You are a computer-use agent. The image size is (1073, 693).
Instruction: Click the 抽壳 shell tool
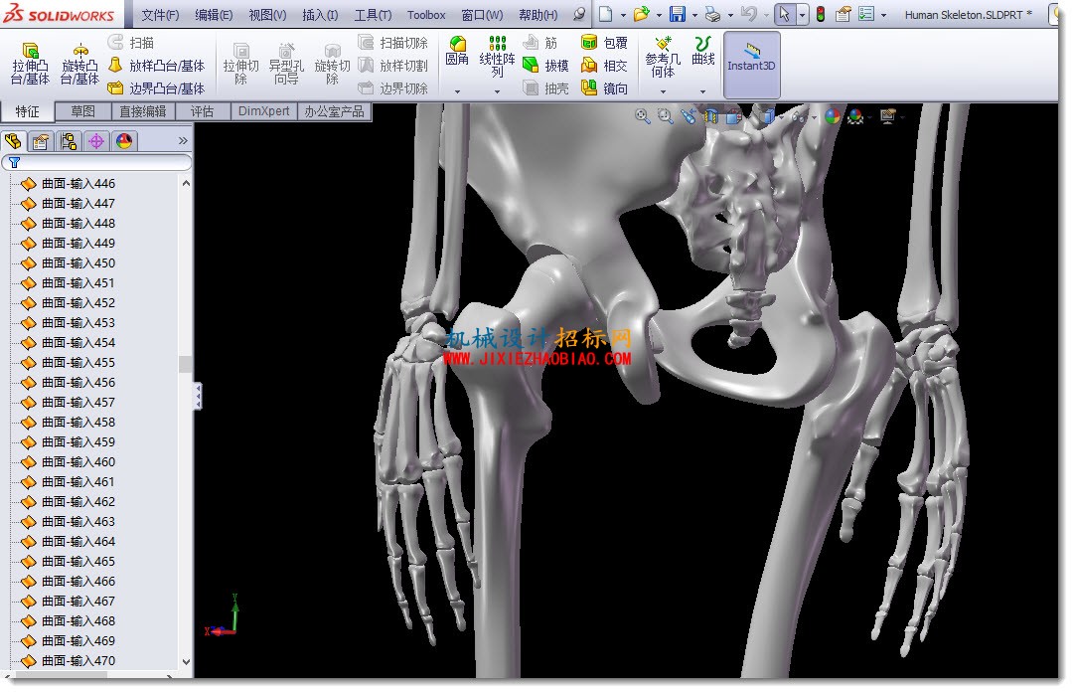click(x=546, y=87)
